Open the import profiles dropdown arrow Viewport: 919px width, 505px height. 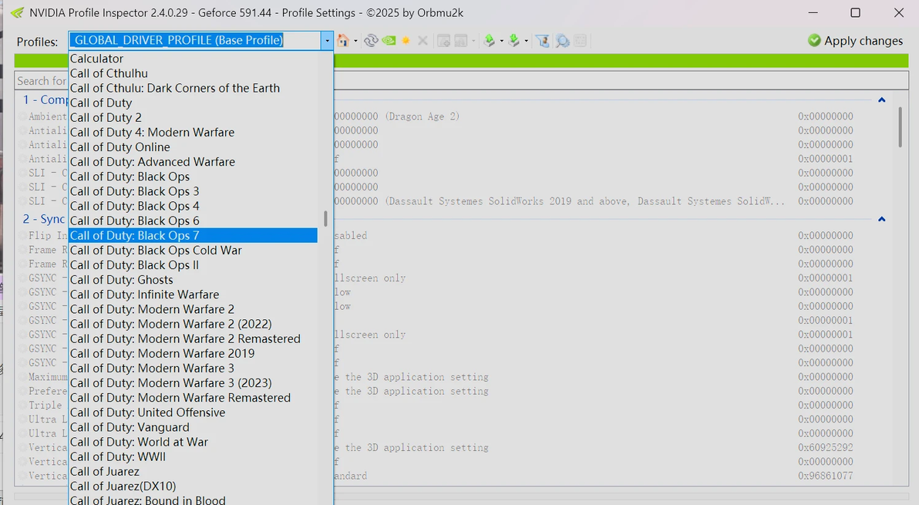[x=526, y=41]
